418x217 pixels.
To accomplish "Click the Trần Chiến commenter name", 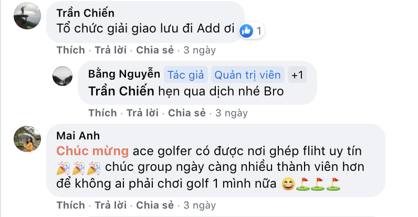I will point(85,13).
